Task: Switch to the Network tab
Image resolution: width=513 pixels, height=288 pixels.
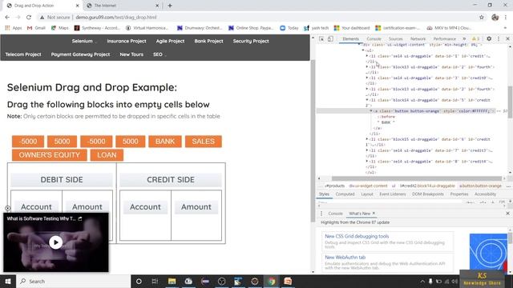Action: point(418,39)
